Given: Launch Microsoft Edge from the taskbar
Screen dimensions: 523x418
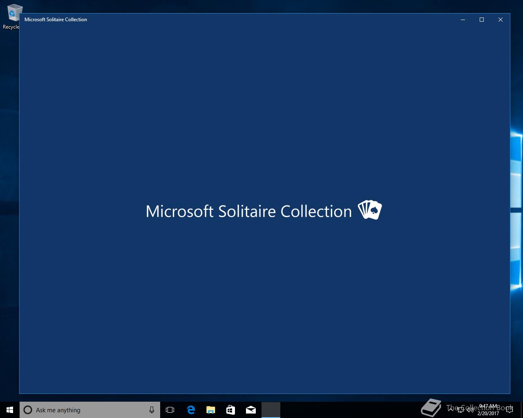Looking at the screenshot, I should click(x=191, y=410).
